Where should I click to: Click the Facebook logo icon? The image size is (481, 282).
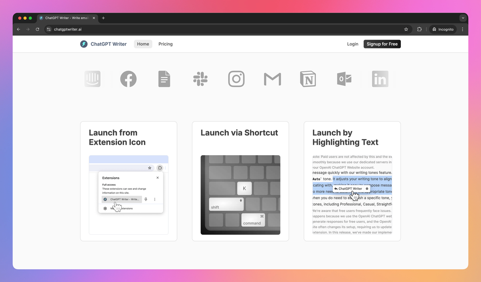(128, 79)
